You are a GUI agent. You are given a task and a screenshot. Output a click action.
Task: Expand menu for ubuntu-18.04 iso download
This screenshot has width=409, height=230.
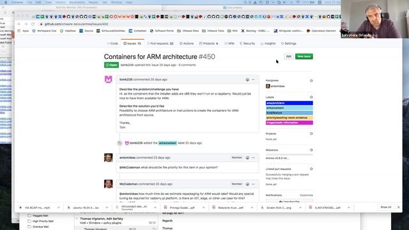[107, 208]
